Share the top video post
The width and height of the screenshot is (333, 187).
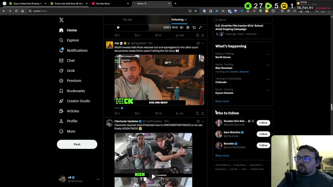203,35
